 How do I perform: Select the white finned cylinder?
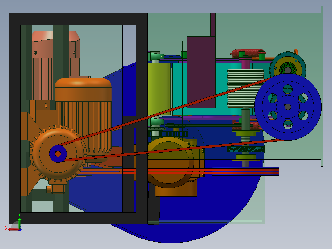coord(246,88)
